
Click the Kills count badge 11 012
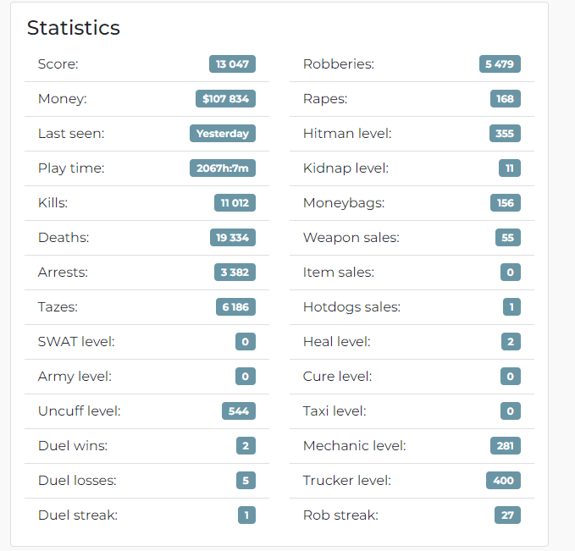coord(235,203)
